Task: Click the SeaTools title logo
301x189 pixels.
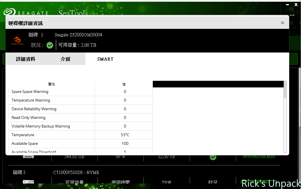Action: point(73,13)
